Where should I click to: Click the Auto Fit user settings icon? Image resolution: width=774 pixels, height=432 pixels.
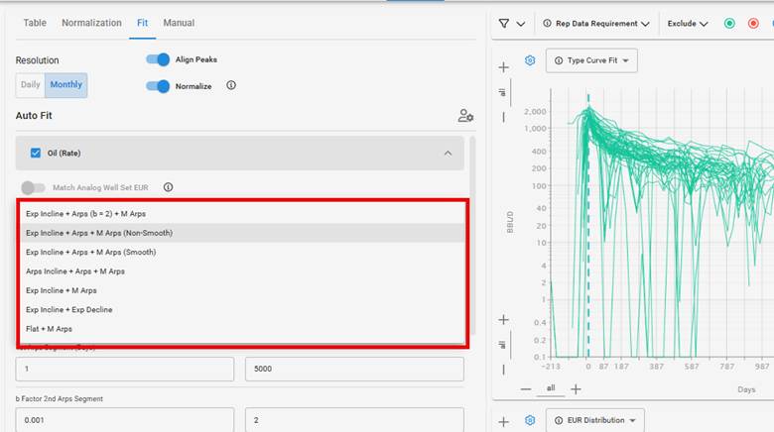465,116
